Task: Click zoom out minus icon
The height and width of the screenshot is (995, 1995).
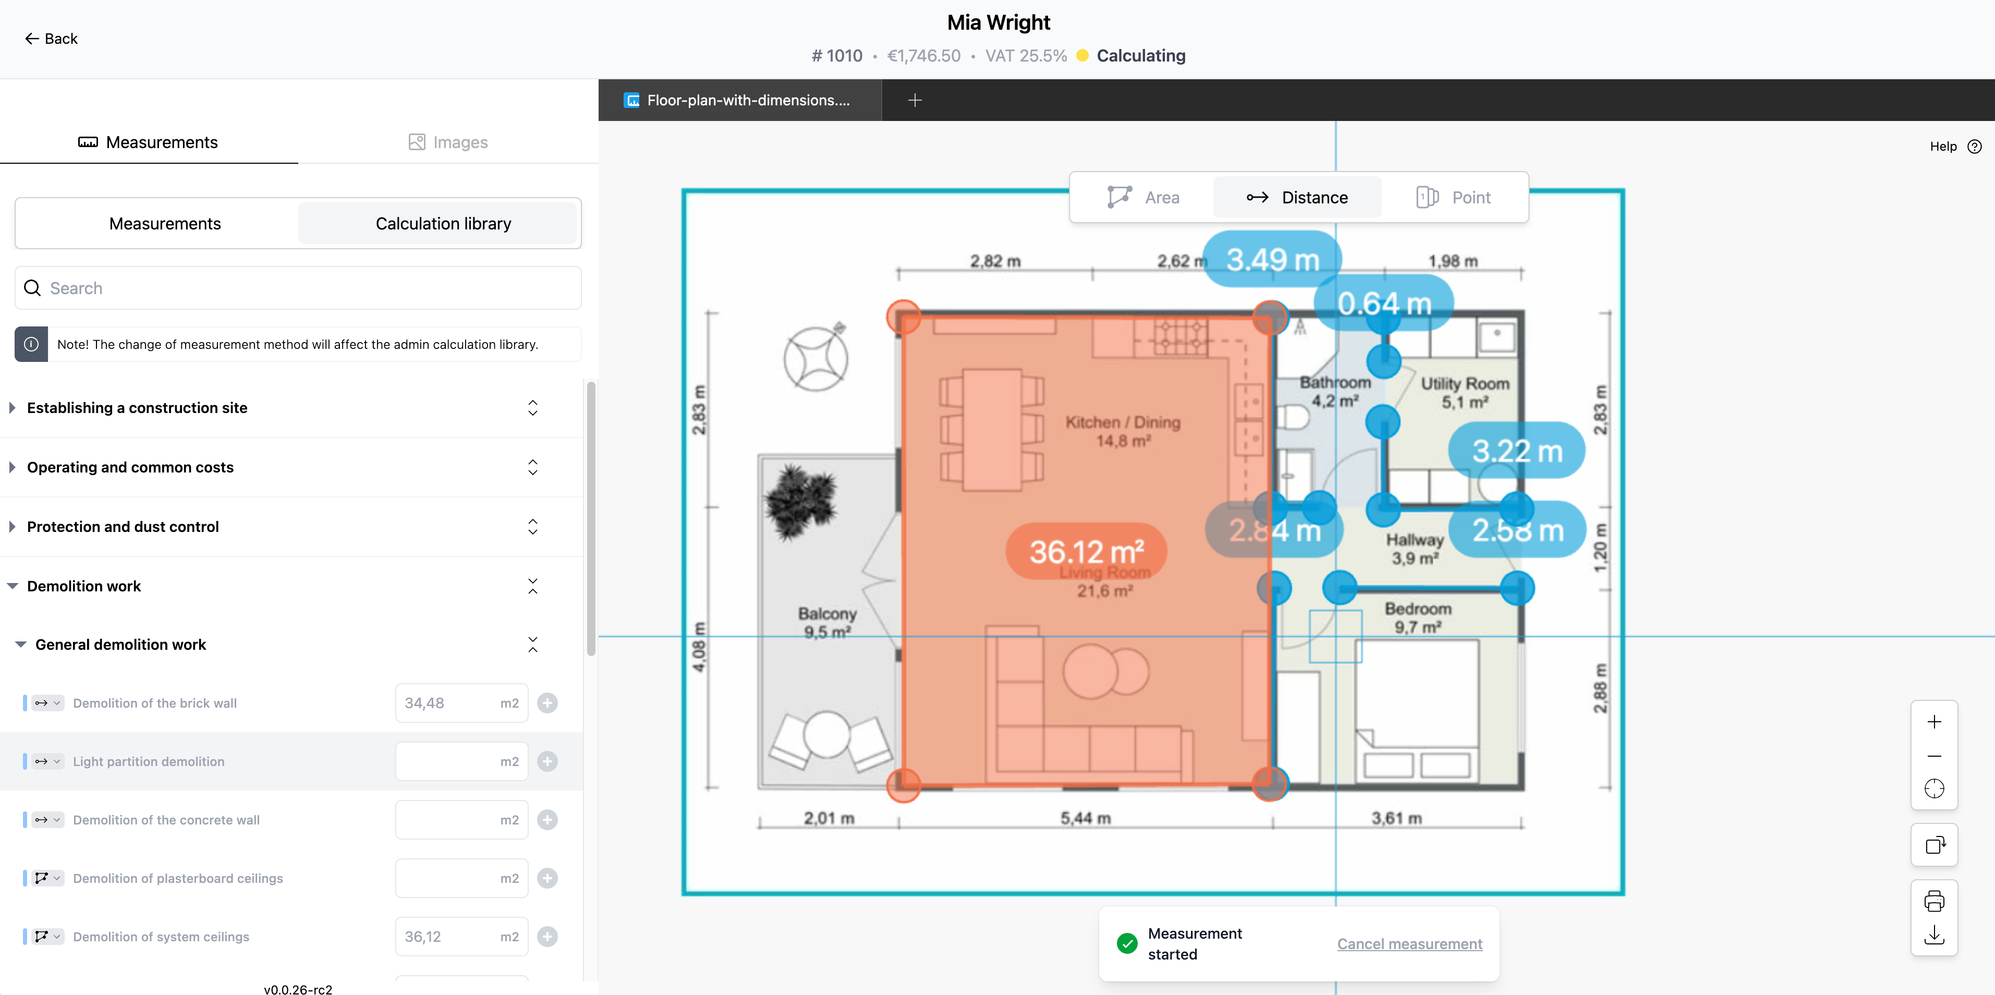Action: click(1934, 756)
